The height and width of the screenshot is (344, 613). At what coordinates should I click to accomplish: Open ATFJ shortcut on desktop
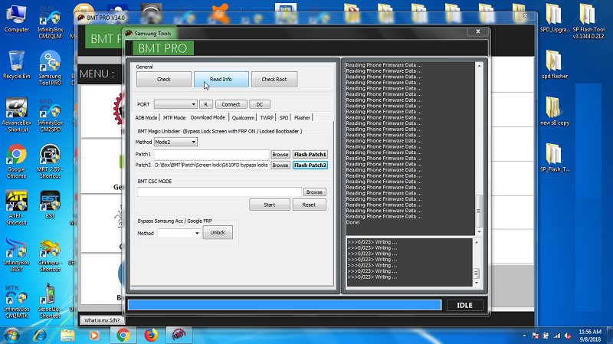click(16, 208)
